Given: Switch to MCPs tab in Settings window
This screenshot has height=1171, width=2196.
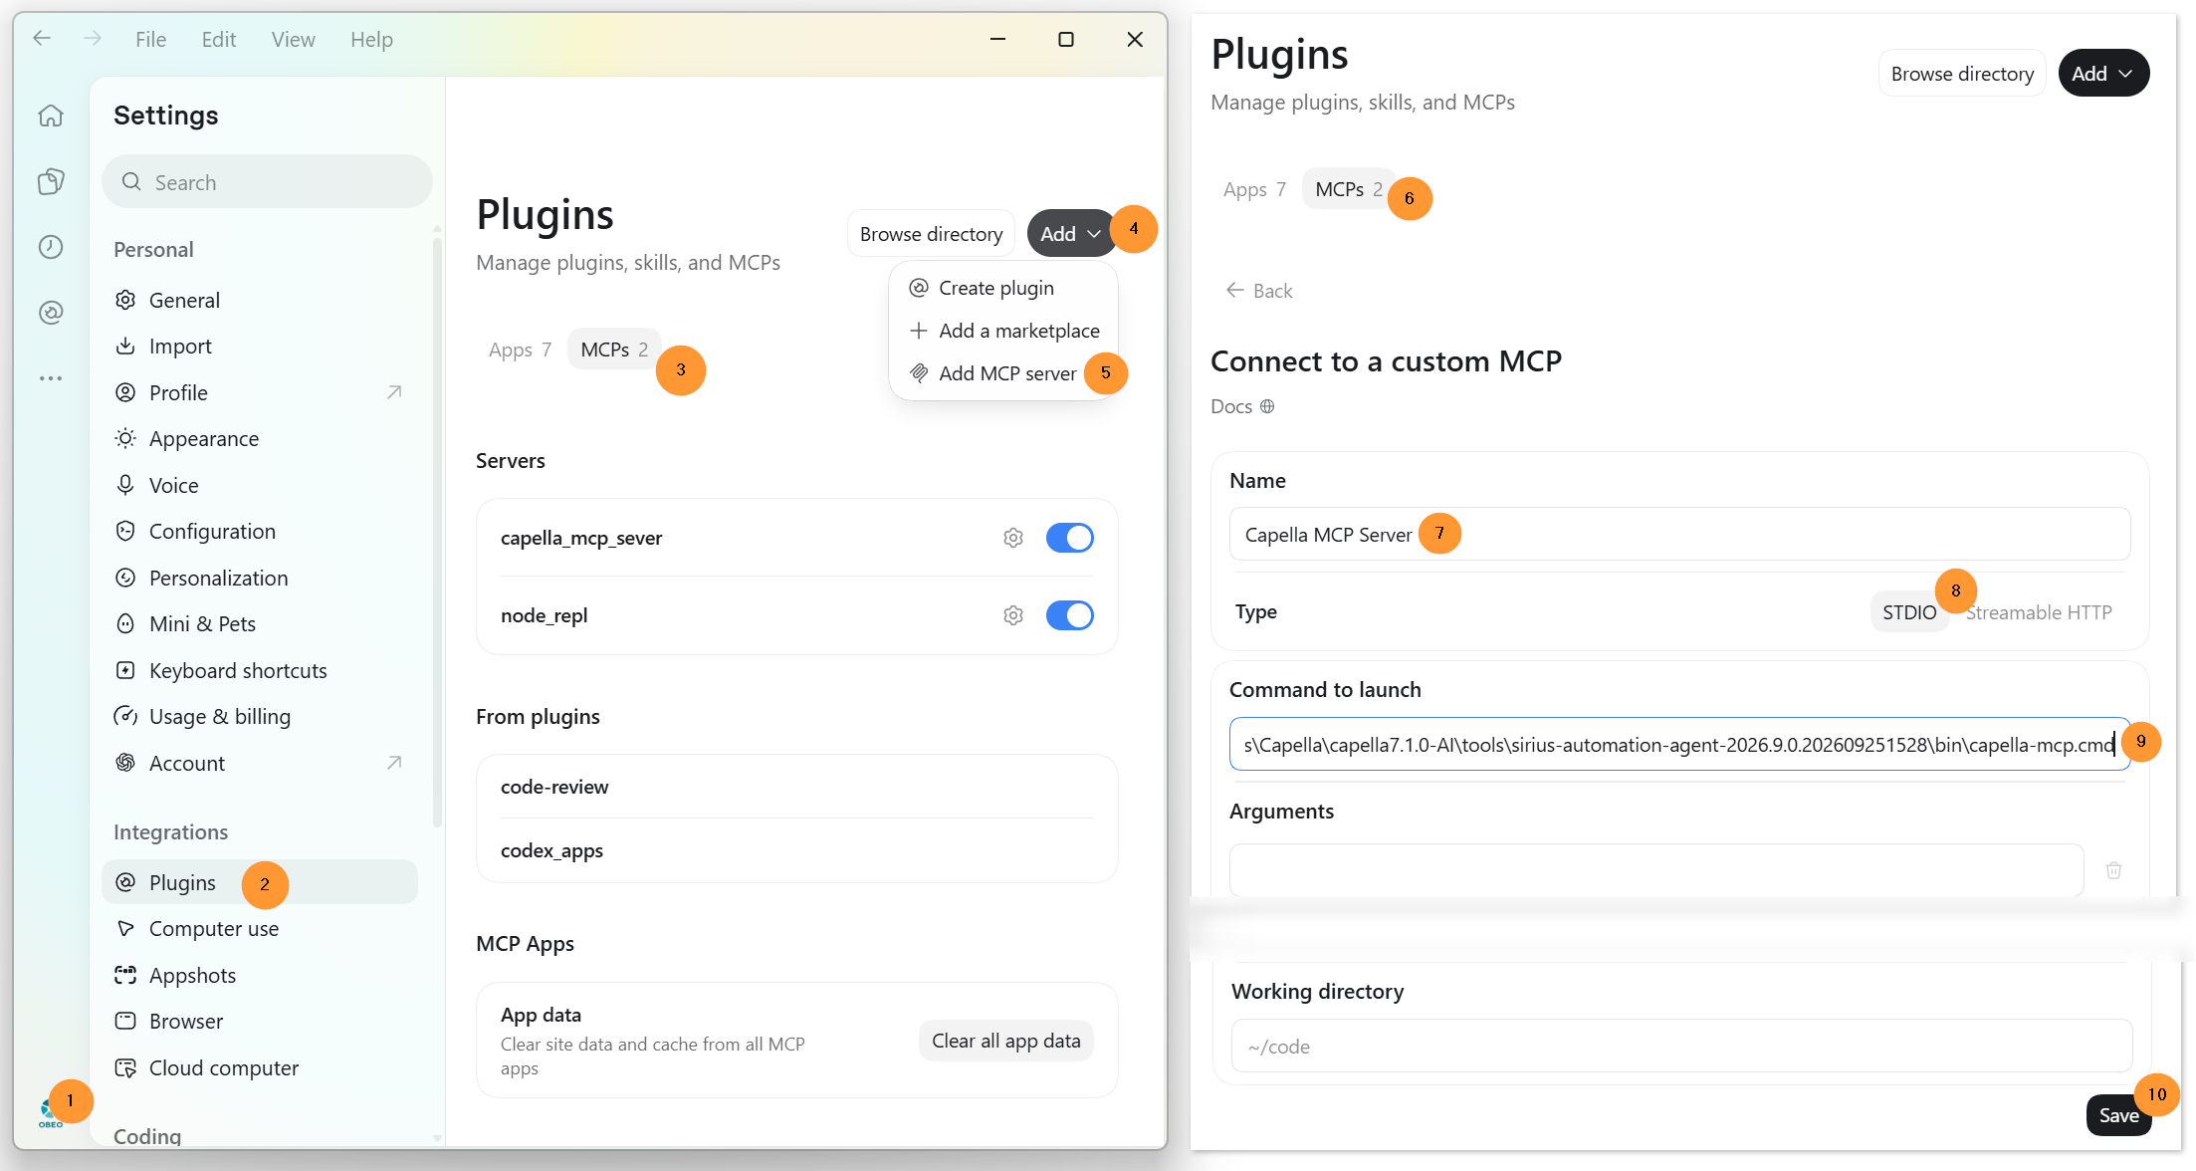Looking at the screenshot, I should point(614,350).
